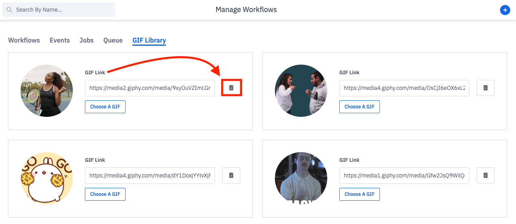
Task: Delete the cheering bunny GIF
Action: (231, 175)
